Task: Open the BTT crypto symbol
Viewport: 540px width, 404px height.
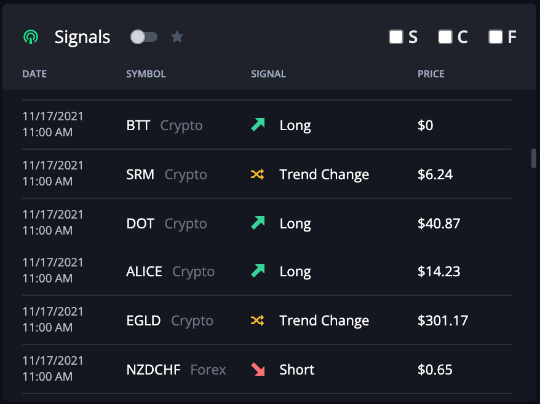Action: click(138, 124)
